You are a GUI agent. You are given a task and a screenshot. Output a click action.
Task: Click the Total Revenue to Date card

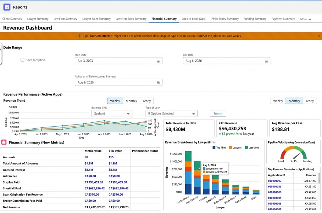tap(189, 128)
